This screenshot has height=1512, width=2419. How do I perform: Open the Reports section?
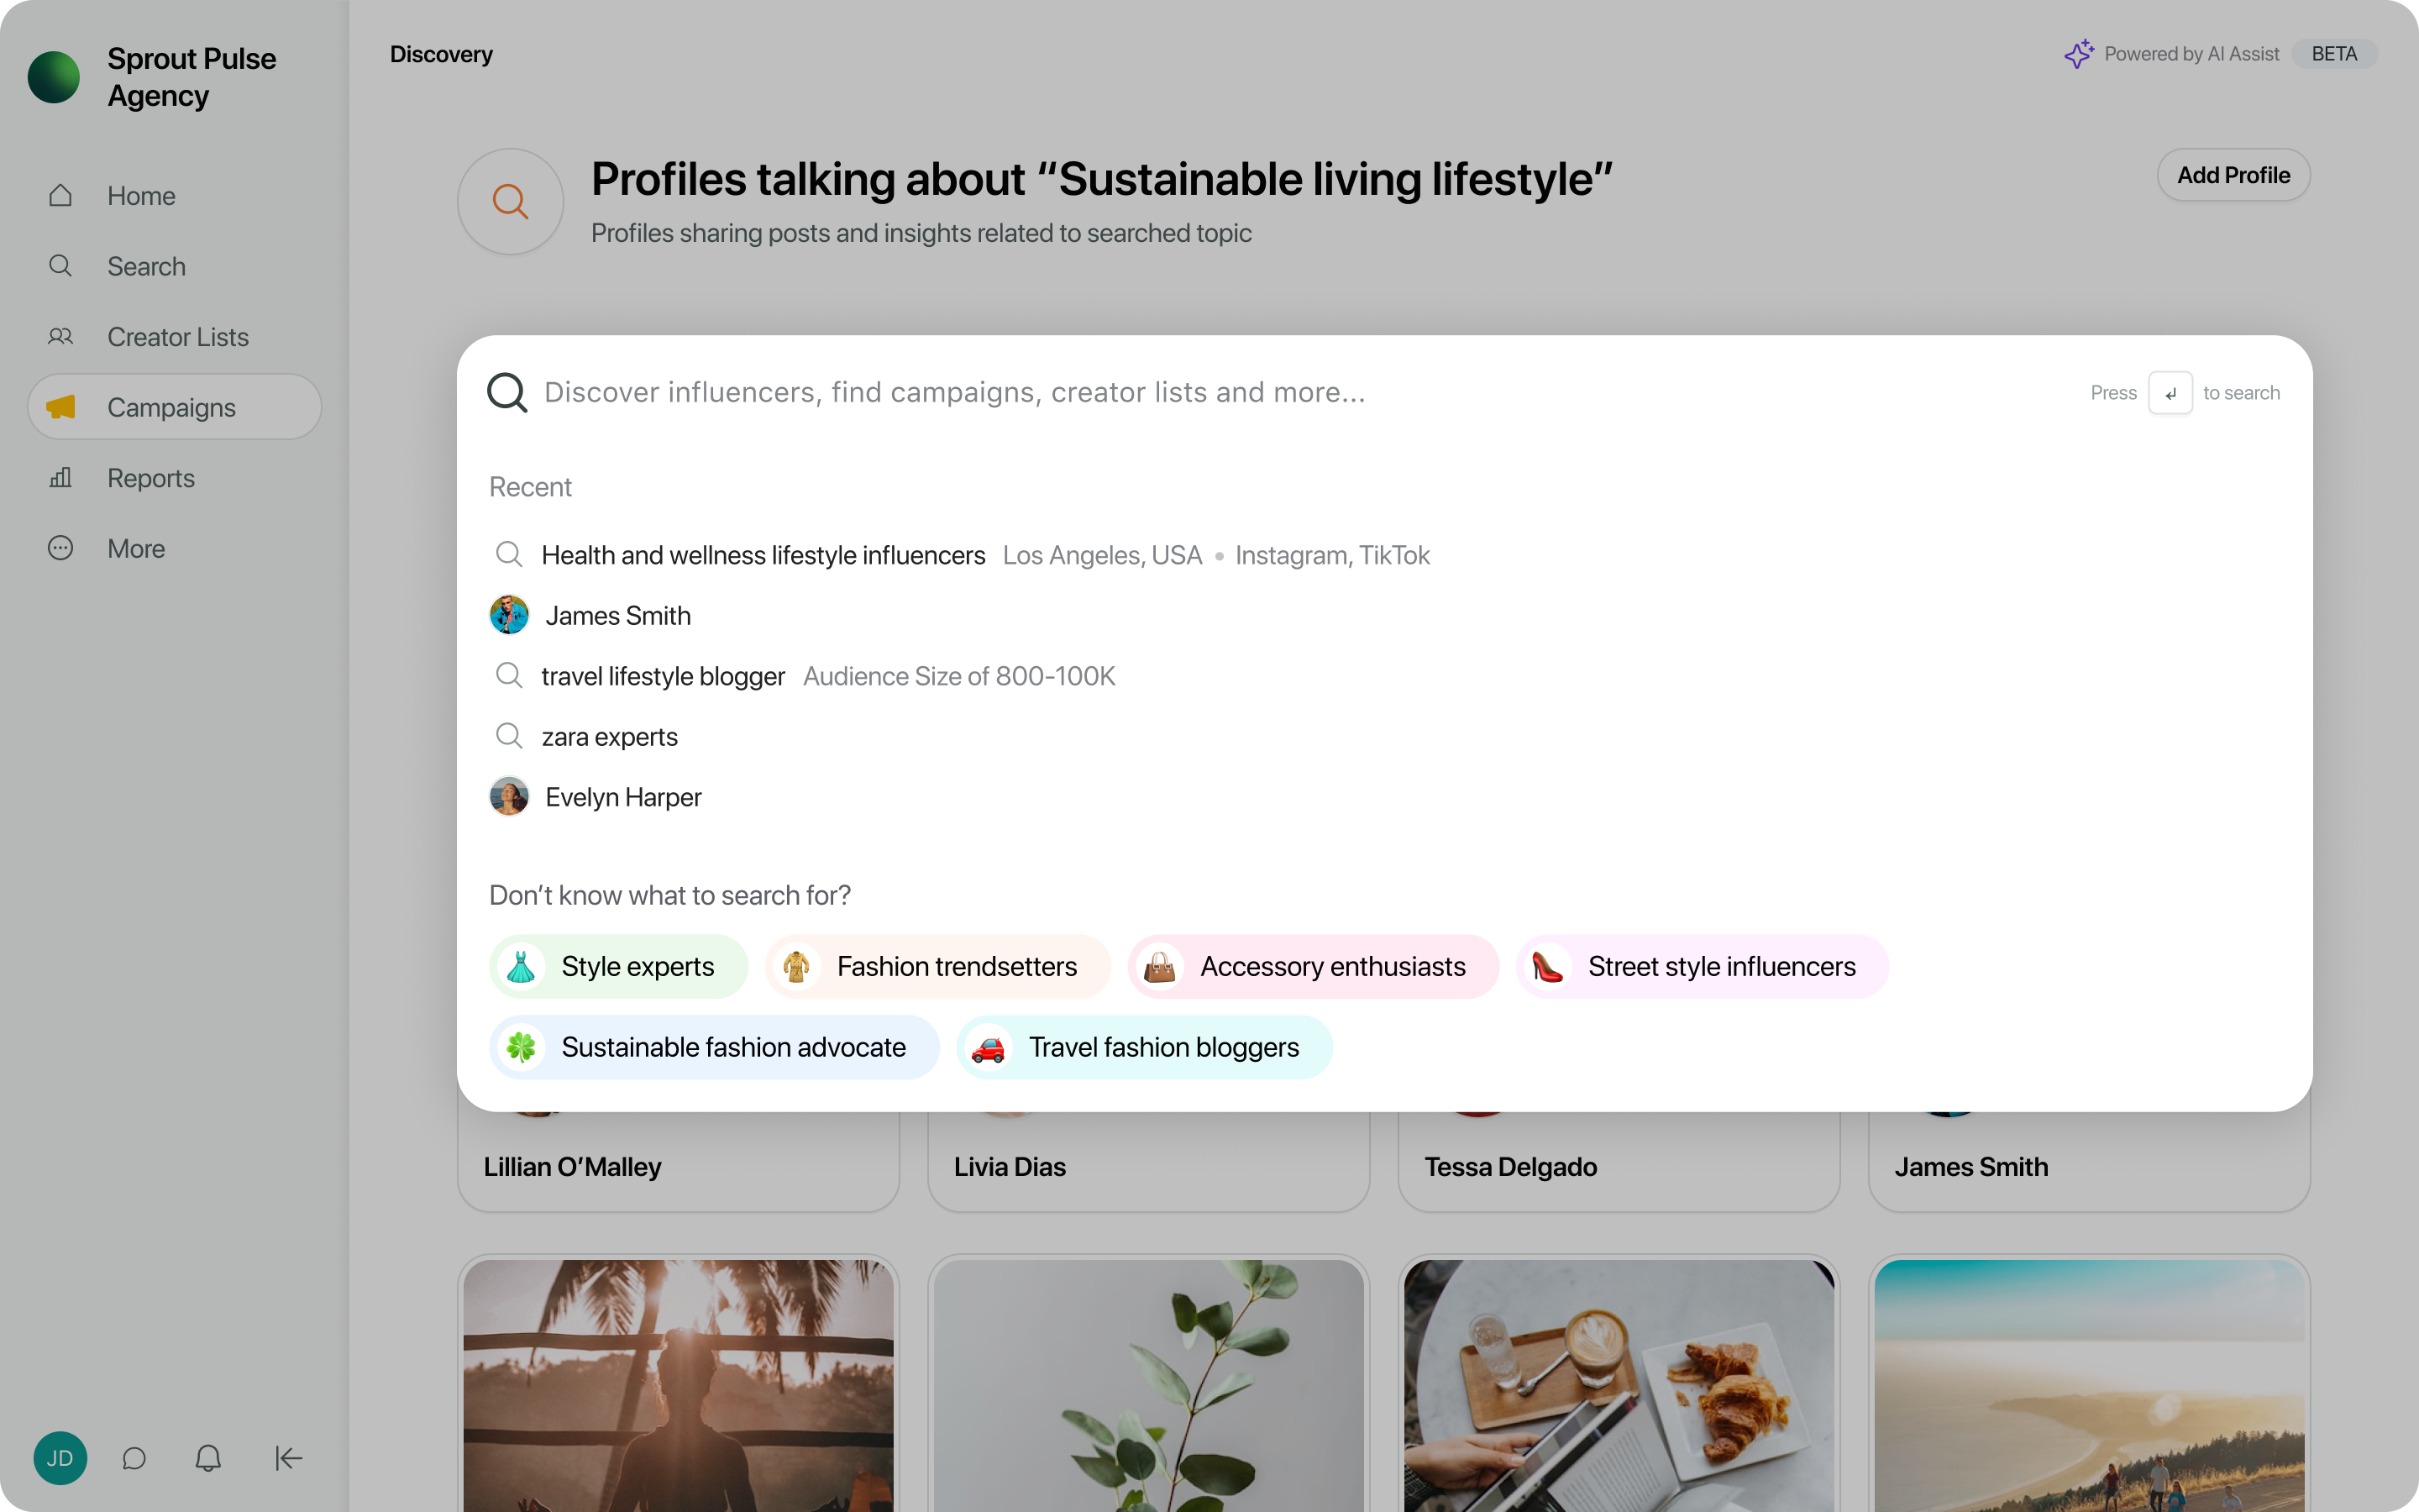click(150, 478)
